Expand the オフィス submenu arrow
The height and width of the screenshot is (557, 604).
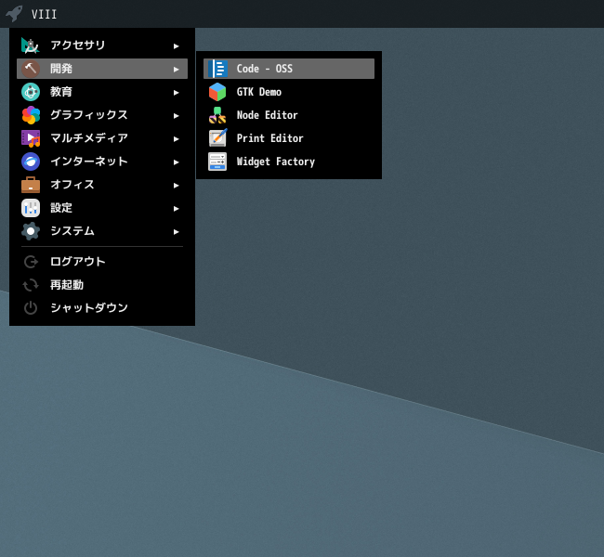point(176,185)
